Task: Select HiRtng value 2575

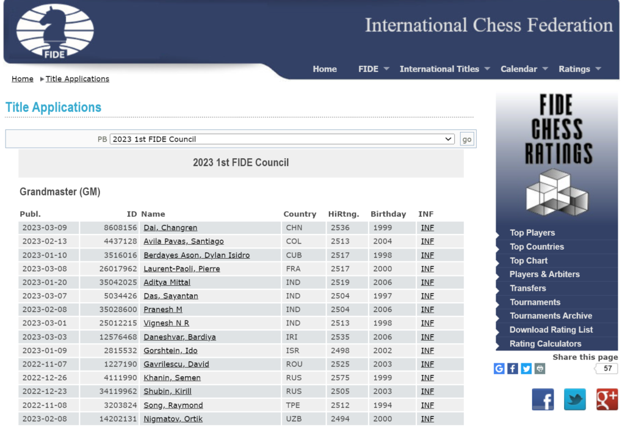Action: pos(340,378)
